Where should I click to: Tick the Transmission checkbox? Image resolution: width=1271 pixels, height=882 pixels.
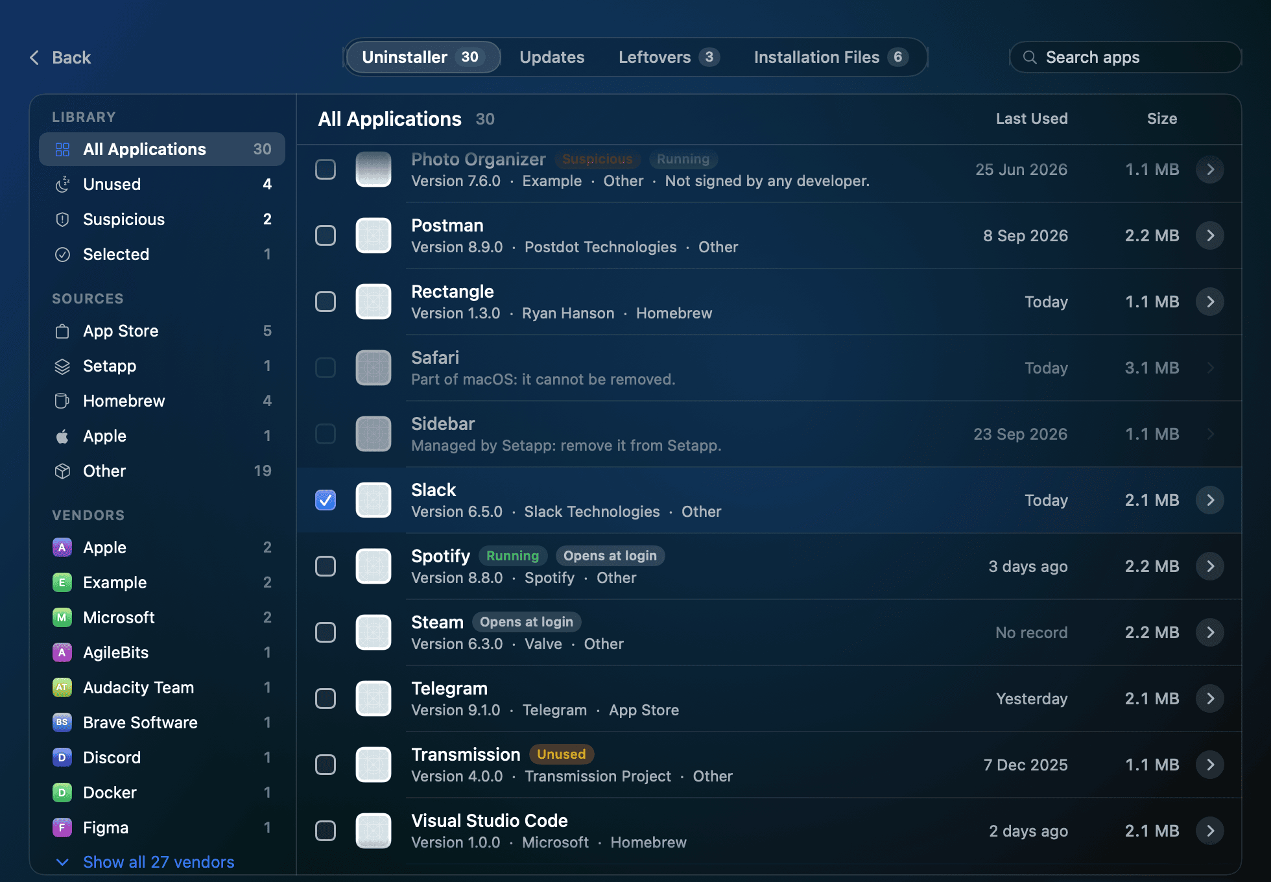coord(326,765)
